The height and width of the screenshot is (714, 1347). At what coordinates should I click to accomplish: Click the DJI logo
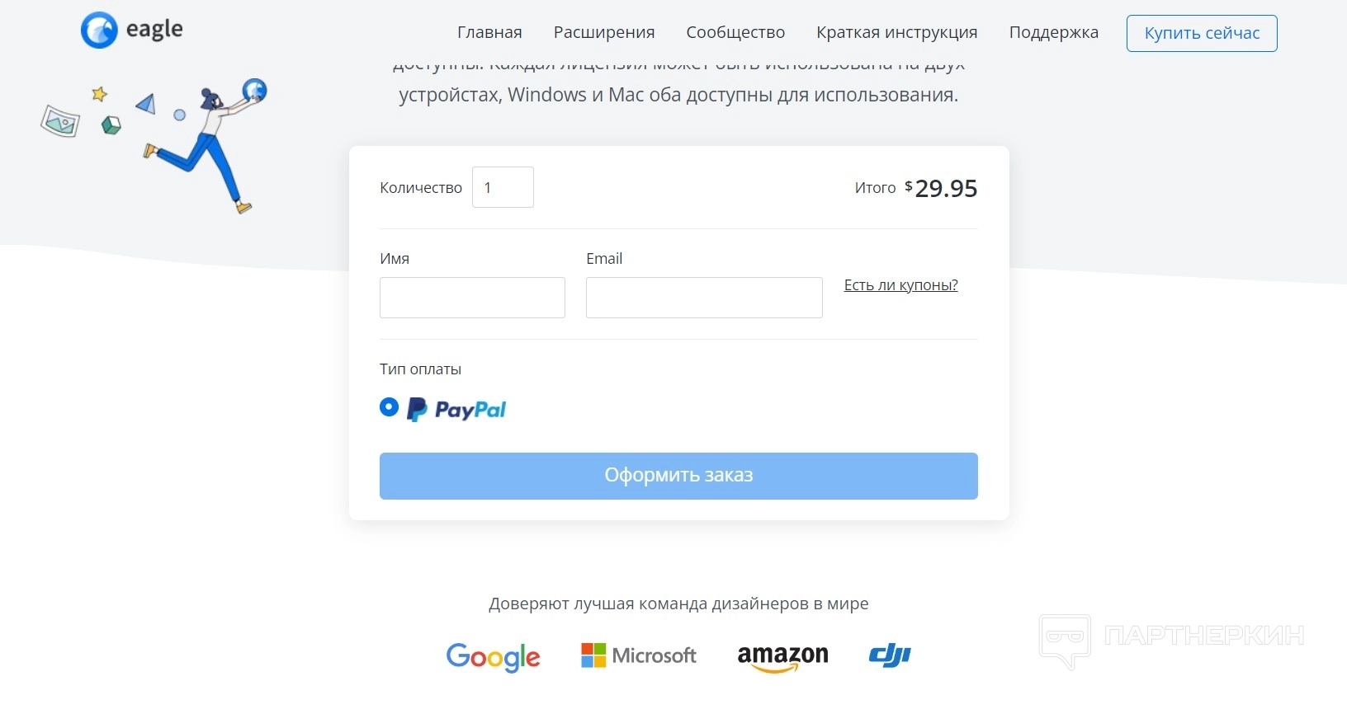click(890, 655)
